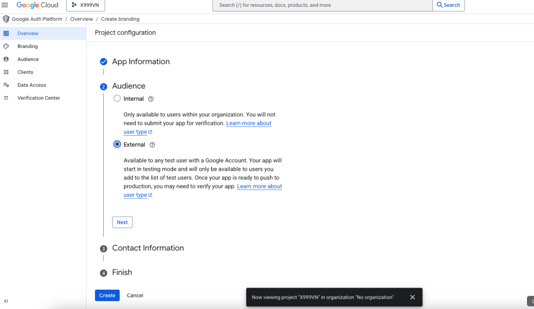Collapse the sidebar navigation panel

(x=6, y=301)
